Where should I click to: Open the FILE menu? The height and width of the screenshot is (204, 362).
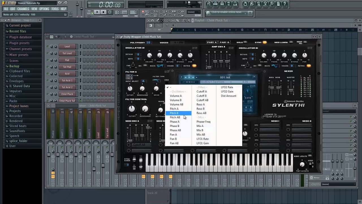pyautogui.click(x=6, y=9)
